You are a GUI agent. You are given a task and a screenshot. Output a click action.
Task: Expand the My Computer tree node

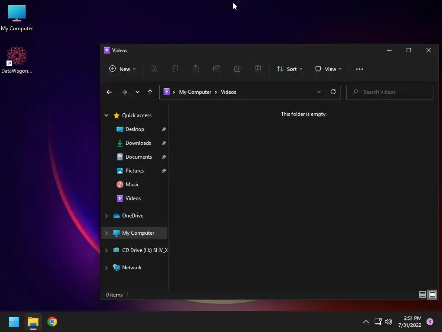107,233
